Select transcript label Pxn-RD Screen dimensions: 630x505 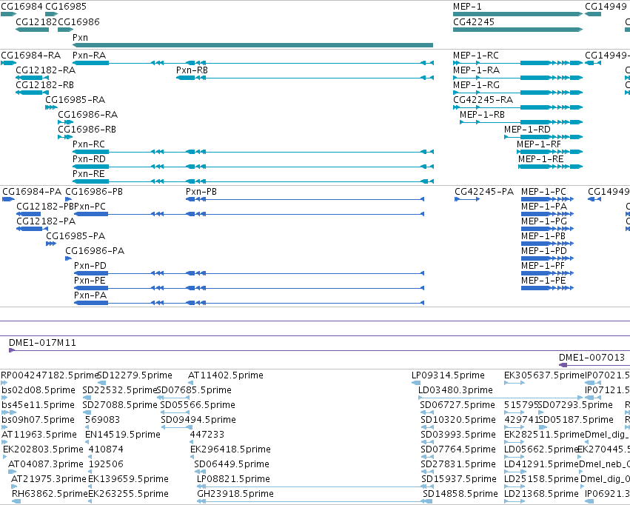coord(89,159)
